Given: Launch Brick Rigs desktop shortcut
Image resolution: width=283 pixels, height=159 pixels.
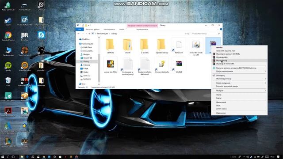Looking at the screenshot, I should pyautogui.click(x=25, y=36).
